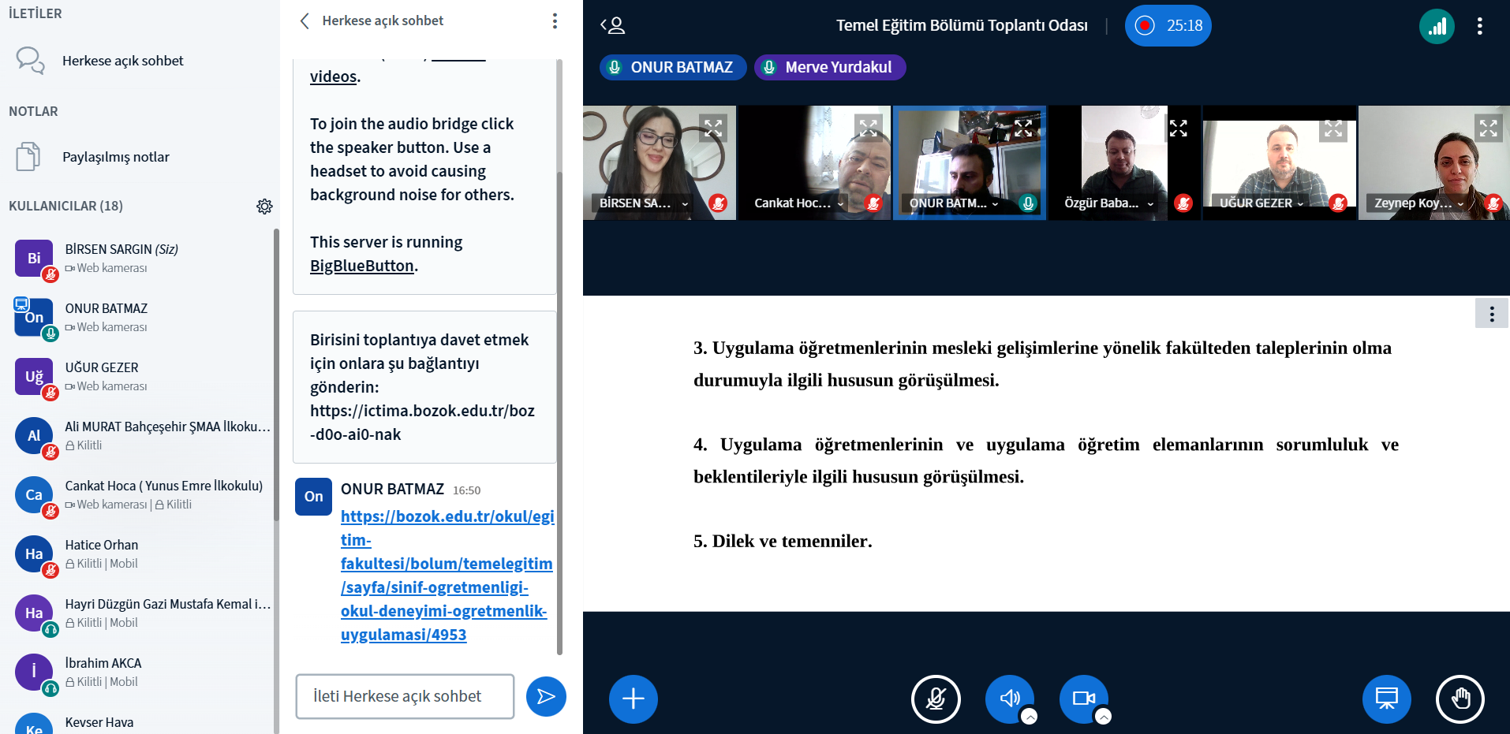Select Herkese açık sohbet in sidebar
Screen dimensions: 1510x734
coord(122,61)
